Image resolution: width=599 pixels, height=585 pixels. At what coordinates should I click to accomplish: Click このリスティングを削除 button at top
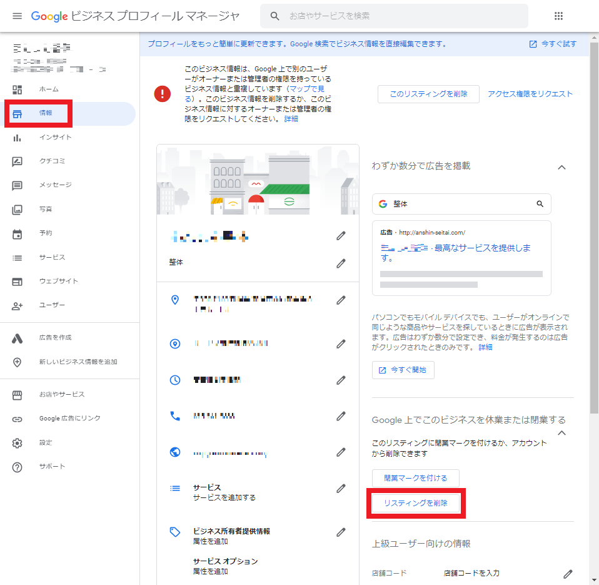pos(428,94)
